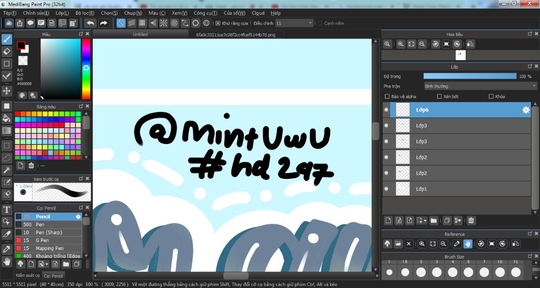Enable parallel snap guide
The image size is (540, 288).
(131, 23)
